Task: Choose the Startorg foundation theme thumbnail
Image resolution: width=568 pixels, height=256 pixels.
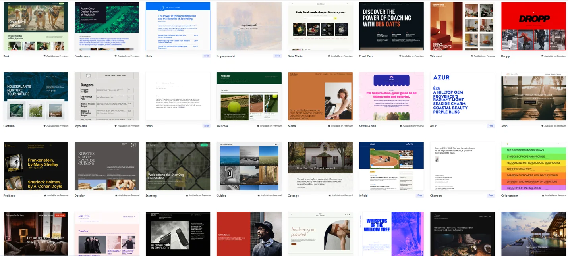Action: tap(178, 166)
